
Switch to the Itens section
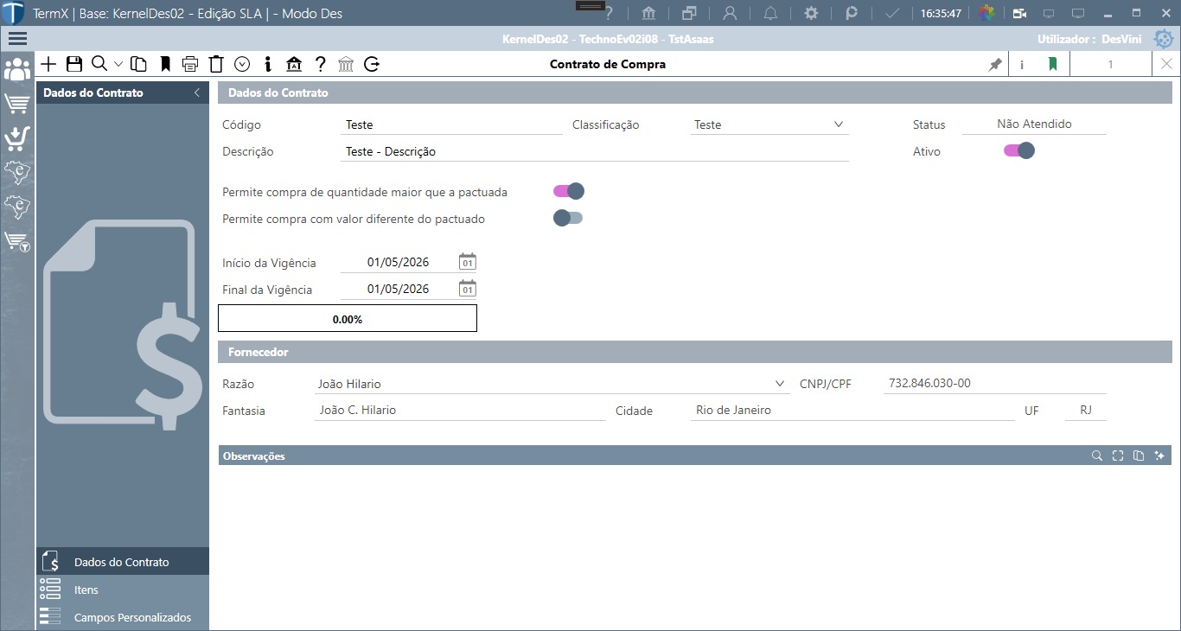coord(123,590)
